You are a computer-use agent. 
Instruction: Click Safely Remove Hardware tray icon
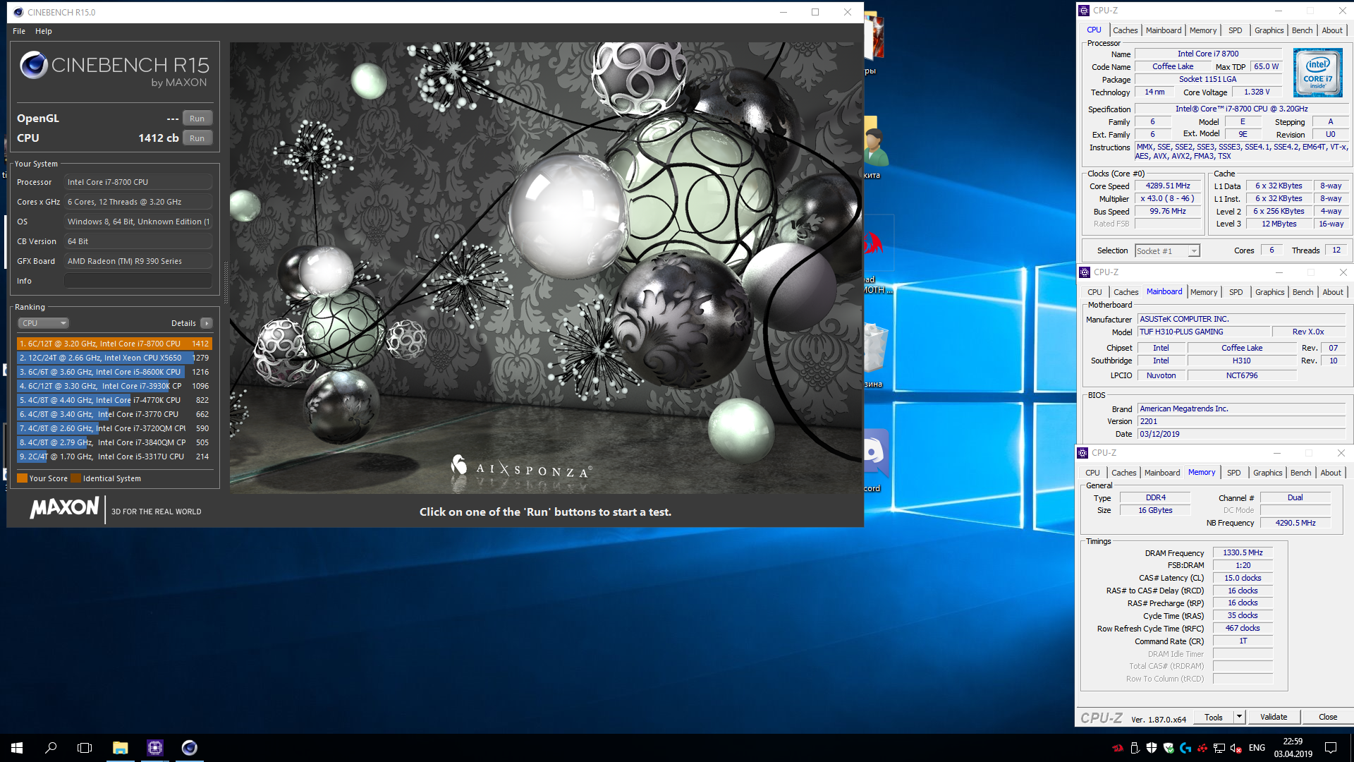(x=1135, y=748)
